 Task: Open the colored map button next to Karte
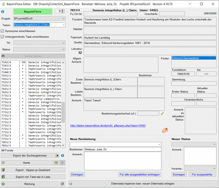pyautogui.click(x=56, y=163)
